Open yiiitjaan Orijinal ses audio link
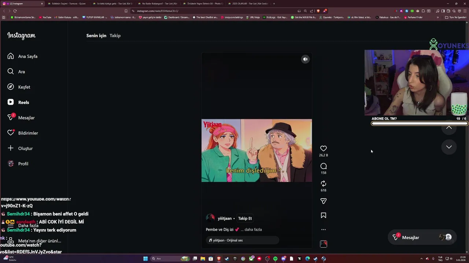Screen dimensions: 469x263 (242, 240)
